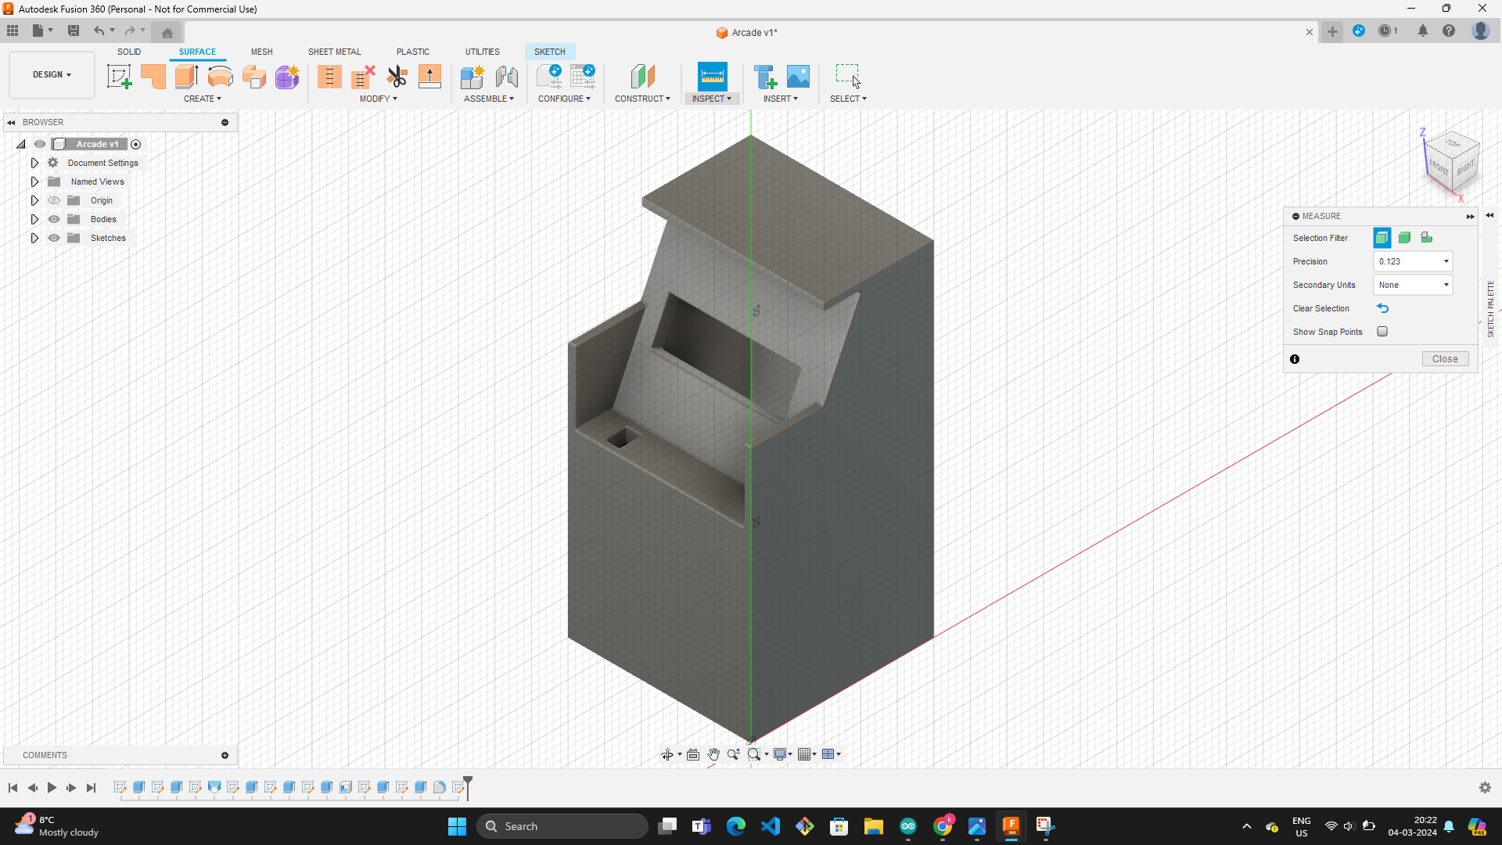Viewport: 1502px width, 845px height.
Task: Select the Fillet tool in MODIFY
Action: [378, 98]
